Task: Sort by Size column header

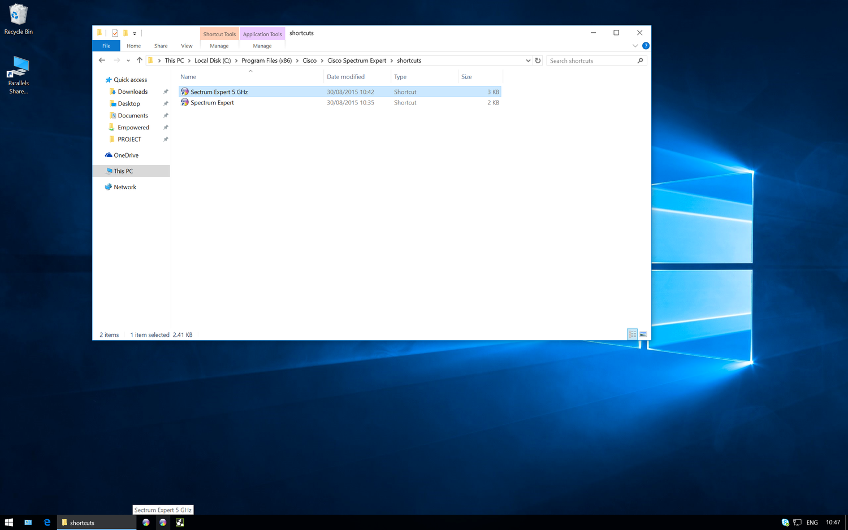Action: (x=479, y=77)
